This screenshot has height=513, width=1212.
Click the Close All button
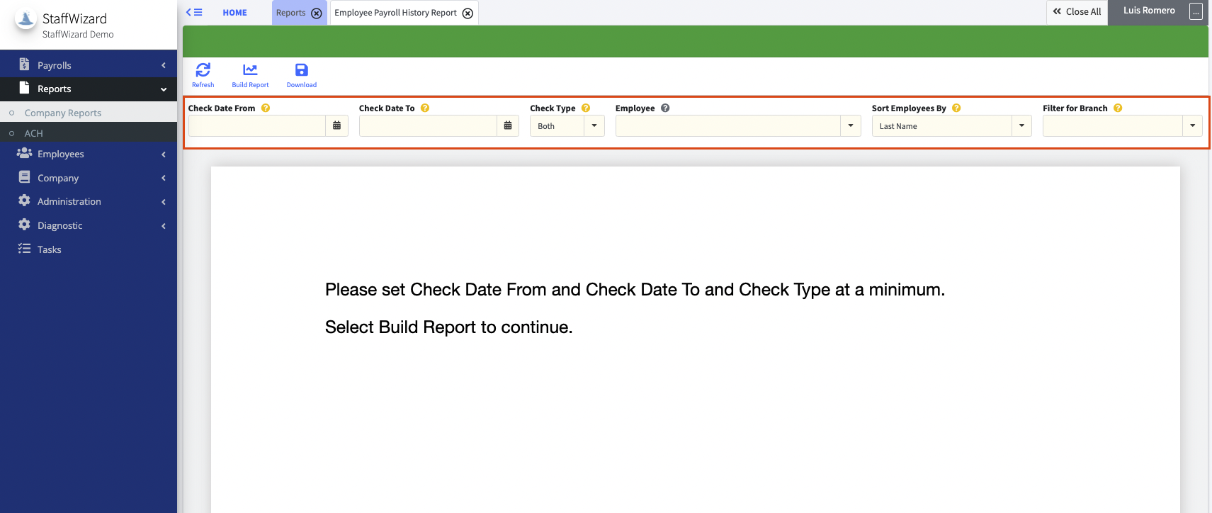point(1077,12)
